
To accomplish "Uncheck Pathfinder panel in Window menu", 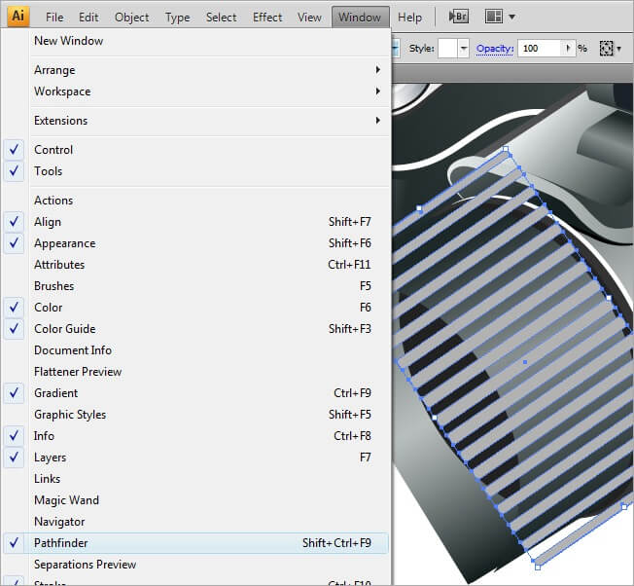I will coord(60,543).
